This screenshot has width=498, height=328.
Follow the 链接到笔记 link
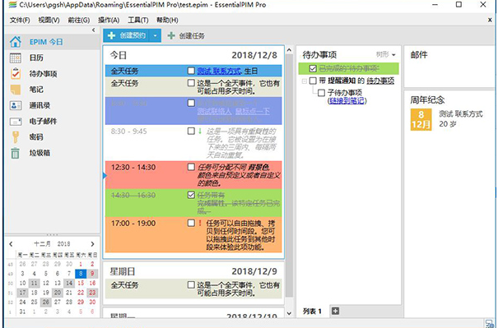[x=347, y=100]
